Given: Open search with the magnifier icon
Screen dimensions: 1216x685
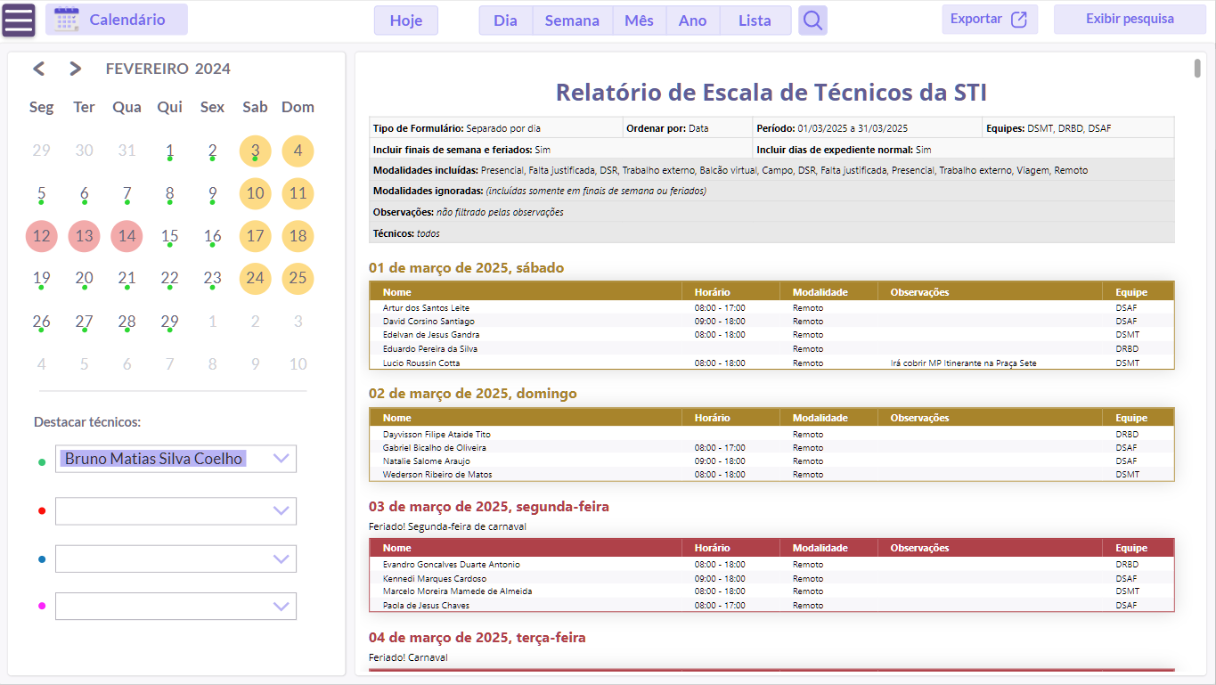Looking at the screenshot, I should coord(812,20).
